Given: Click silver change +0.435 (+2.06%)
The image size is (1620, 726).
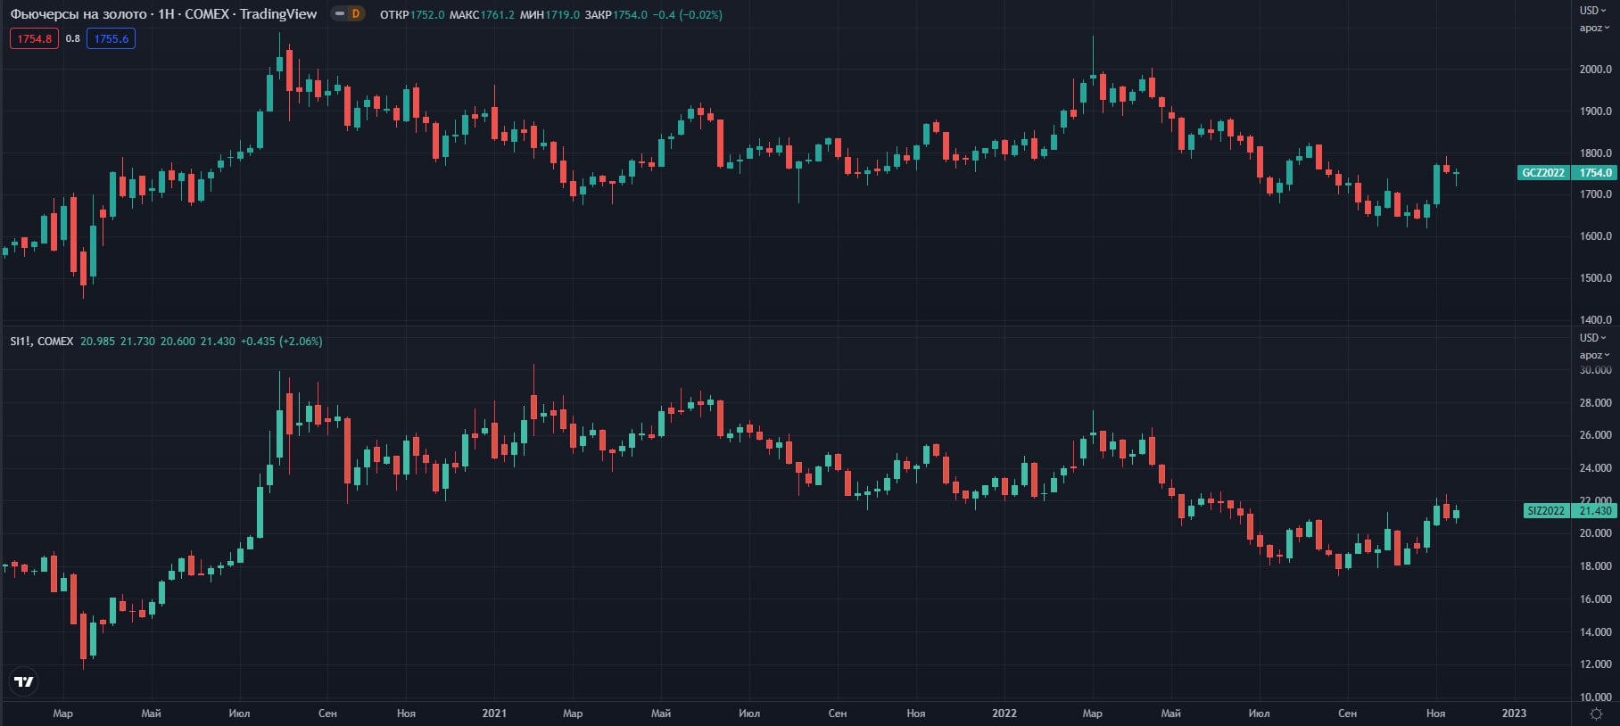Looking at the screenshot, I should (x=281, y=342).
